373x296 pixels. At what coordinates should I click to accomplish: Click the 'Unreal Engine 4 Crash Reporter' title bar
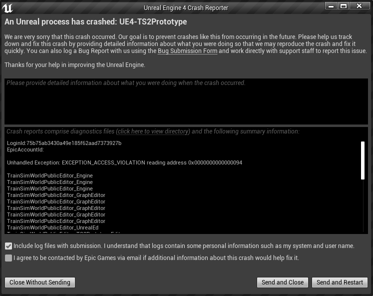coord(186,7)
